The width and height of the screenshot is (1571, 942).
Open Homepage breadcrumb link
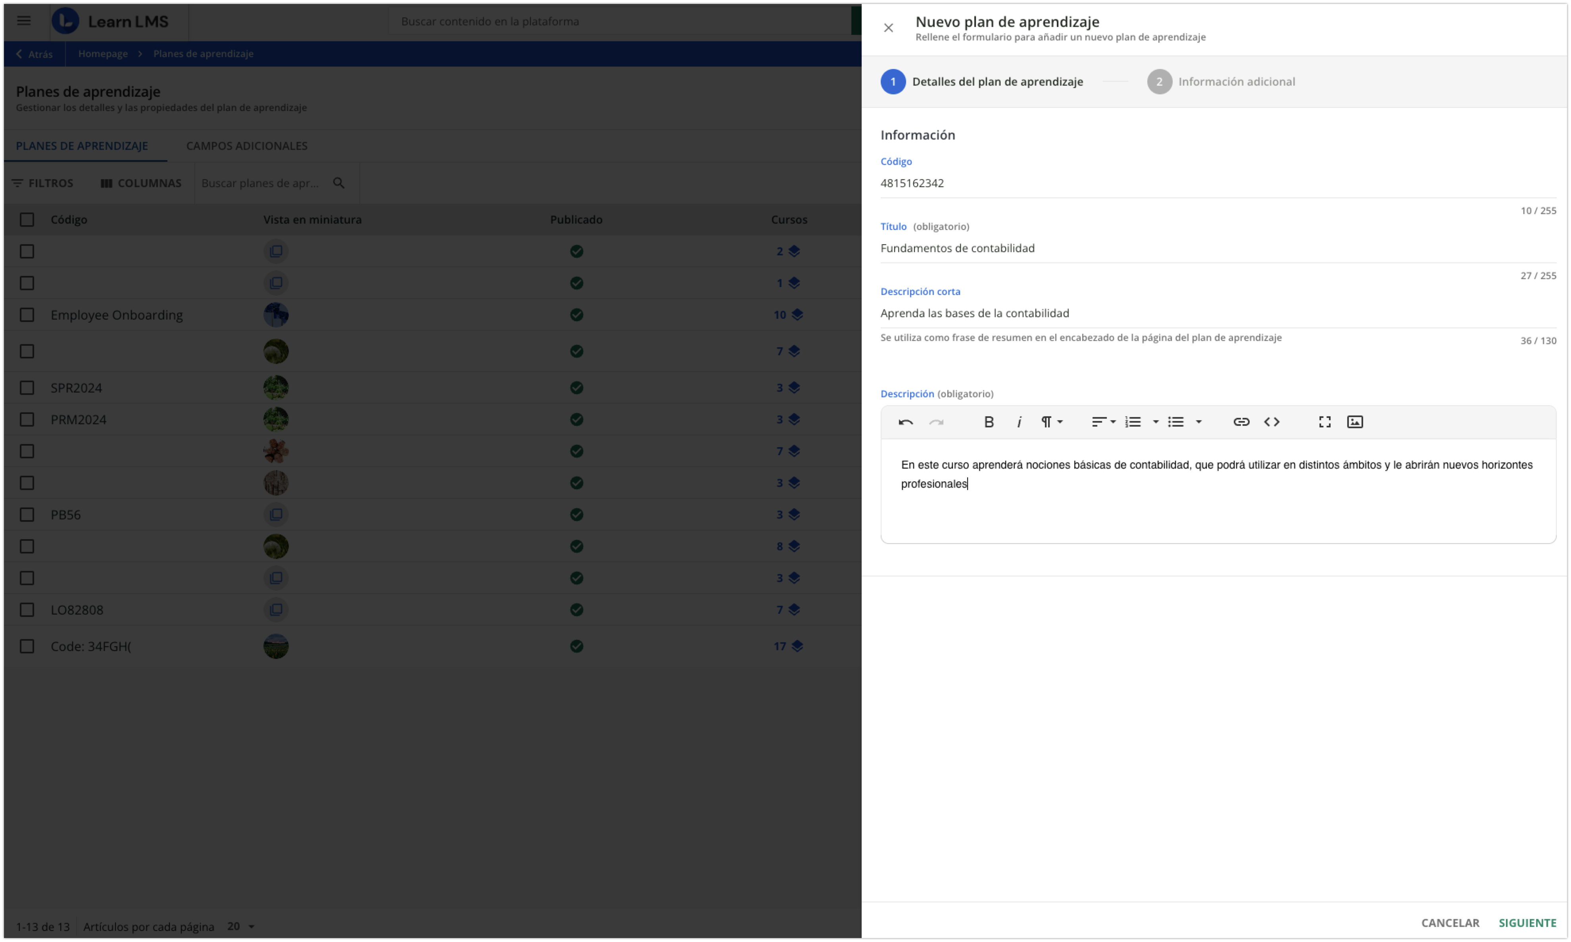(x=103, y=54)
